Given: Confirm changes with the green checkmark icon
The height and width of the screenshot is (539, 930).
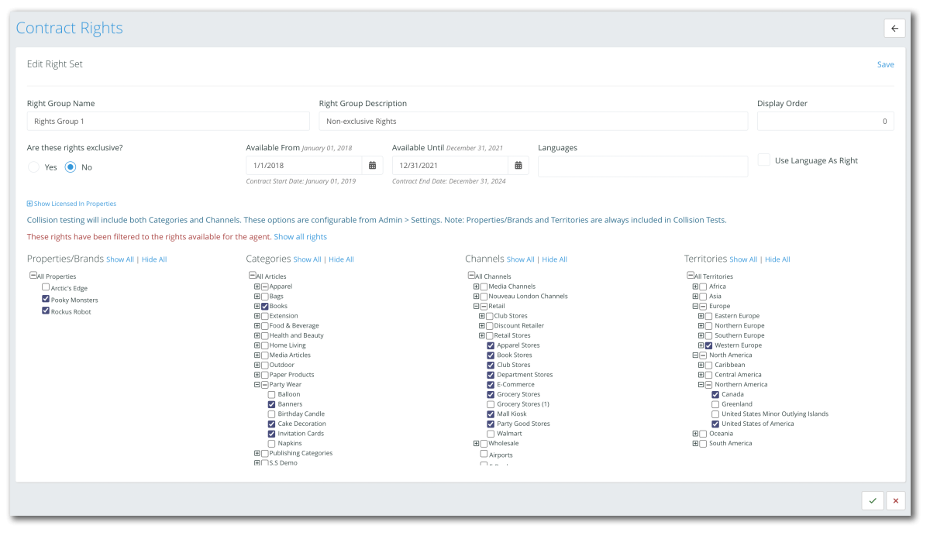Looking at the screenshot, I should 872,500.
